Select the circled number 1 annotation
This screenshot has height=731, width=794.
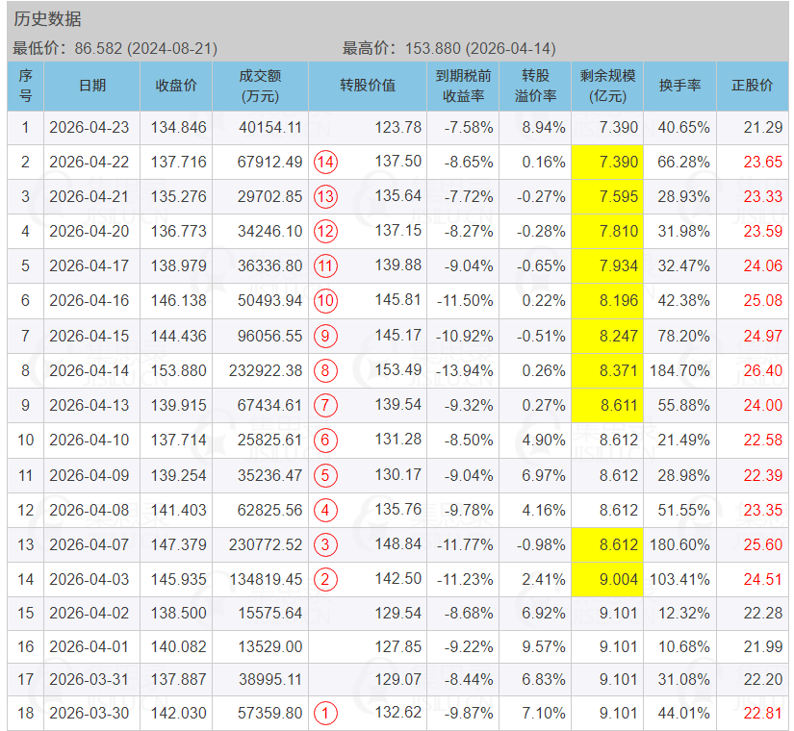coord(325,713)
